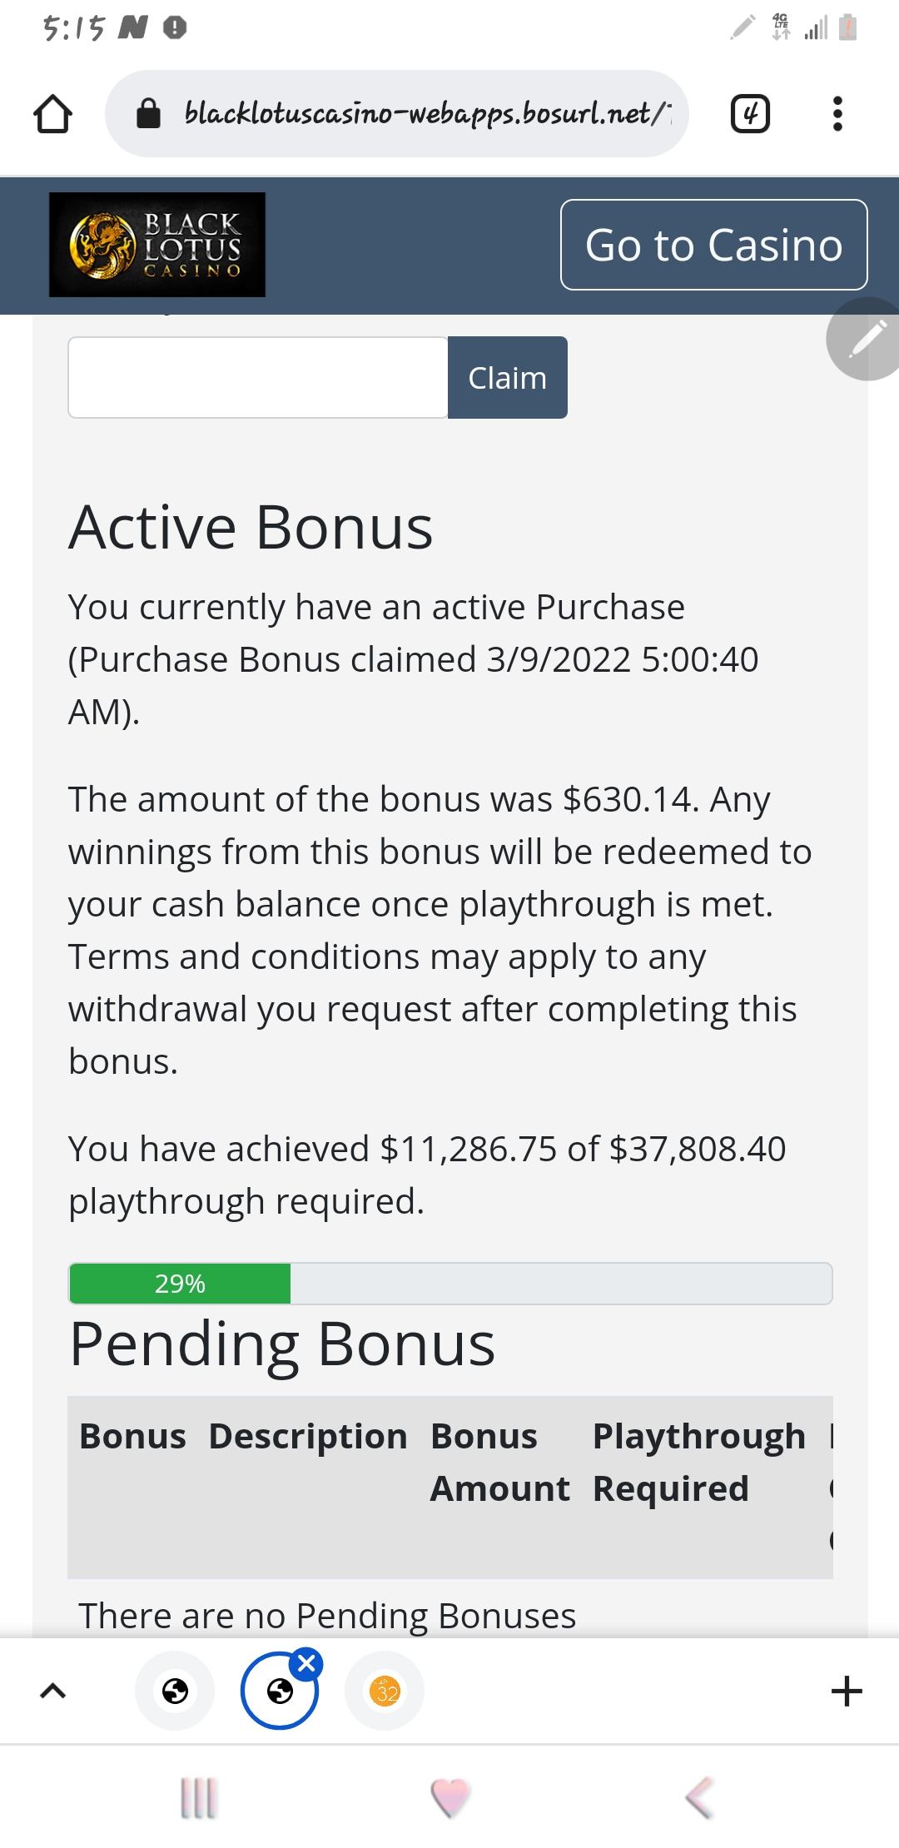Expand the bottom tab bar chevron
Screen dimensions: 899x1848
coord(52,1691)
